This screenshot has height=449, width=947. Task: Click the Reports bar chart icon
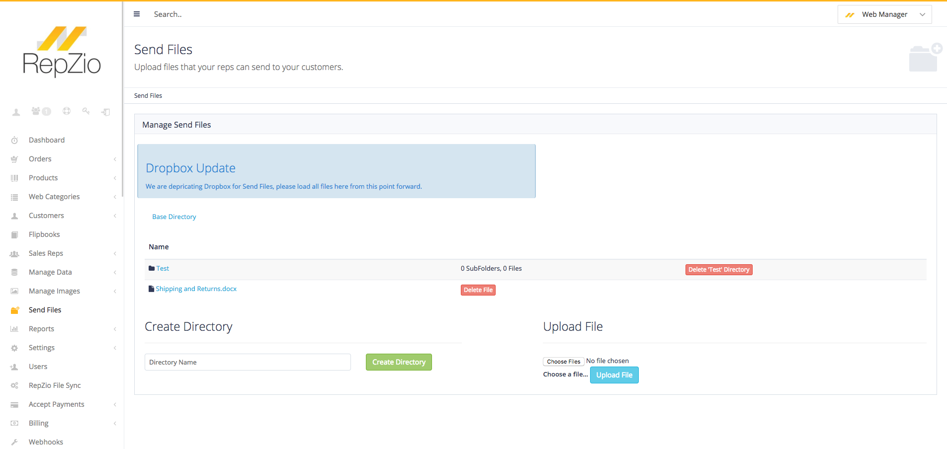pyautogui.click(x=14, y=329)
